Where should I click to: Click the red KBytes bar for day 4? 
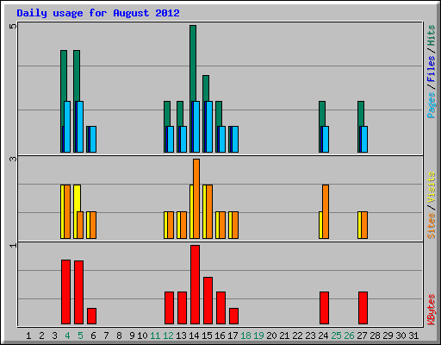65,292
